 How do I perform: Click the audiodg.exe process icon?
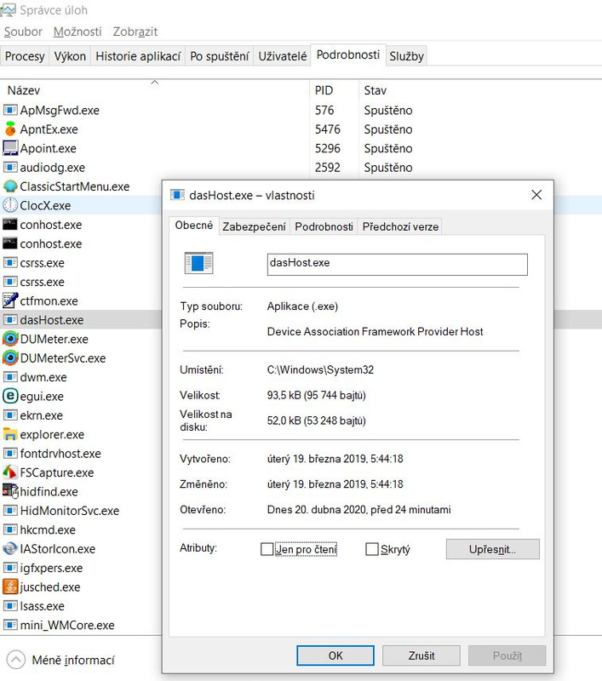click(x=10, y=167)
